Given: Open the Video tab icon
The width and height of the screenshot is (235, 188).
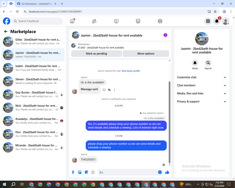Looking at the screenshot, I should [x=116, y=21].
